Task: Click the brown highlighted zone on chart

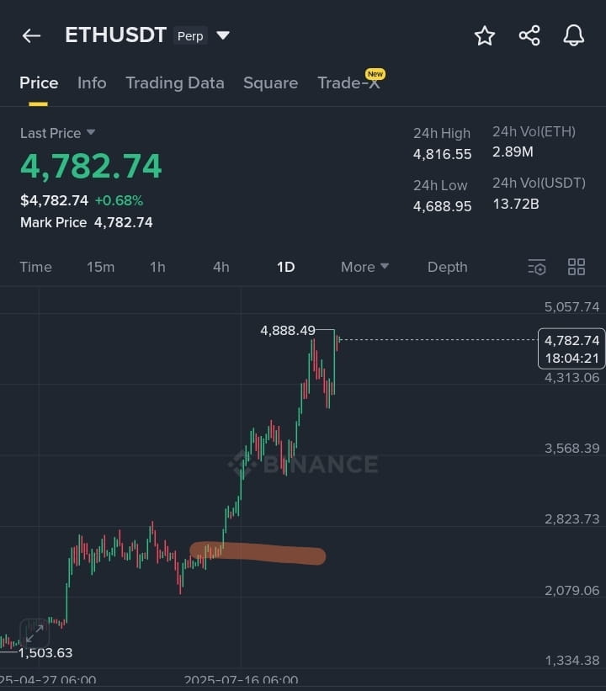Action: 258,553
